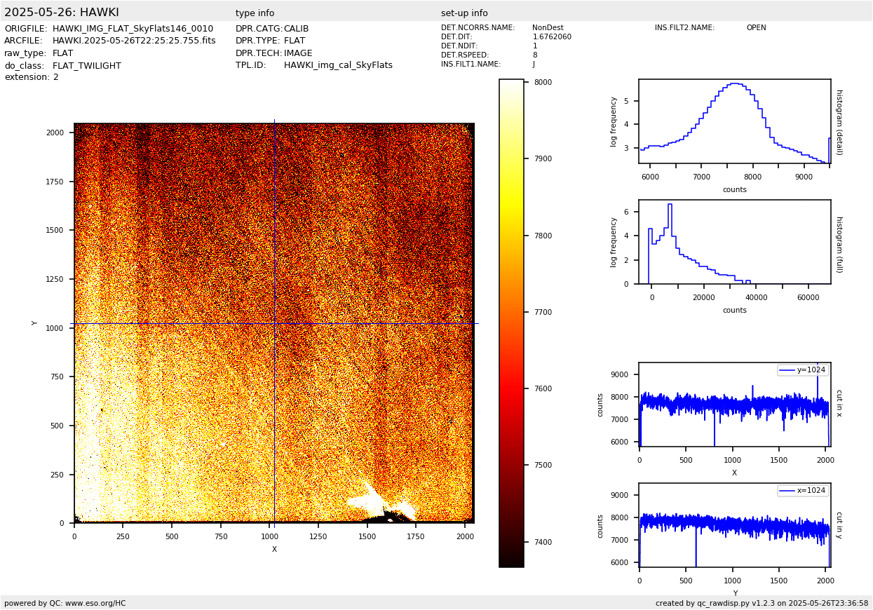The height and width of the screenshot is (610, 873).
Task: Click the y=1024 legend box
Action: coord(803,370)
